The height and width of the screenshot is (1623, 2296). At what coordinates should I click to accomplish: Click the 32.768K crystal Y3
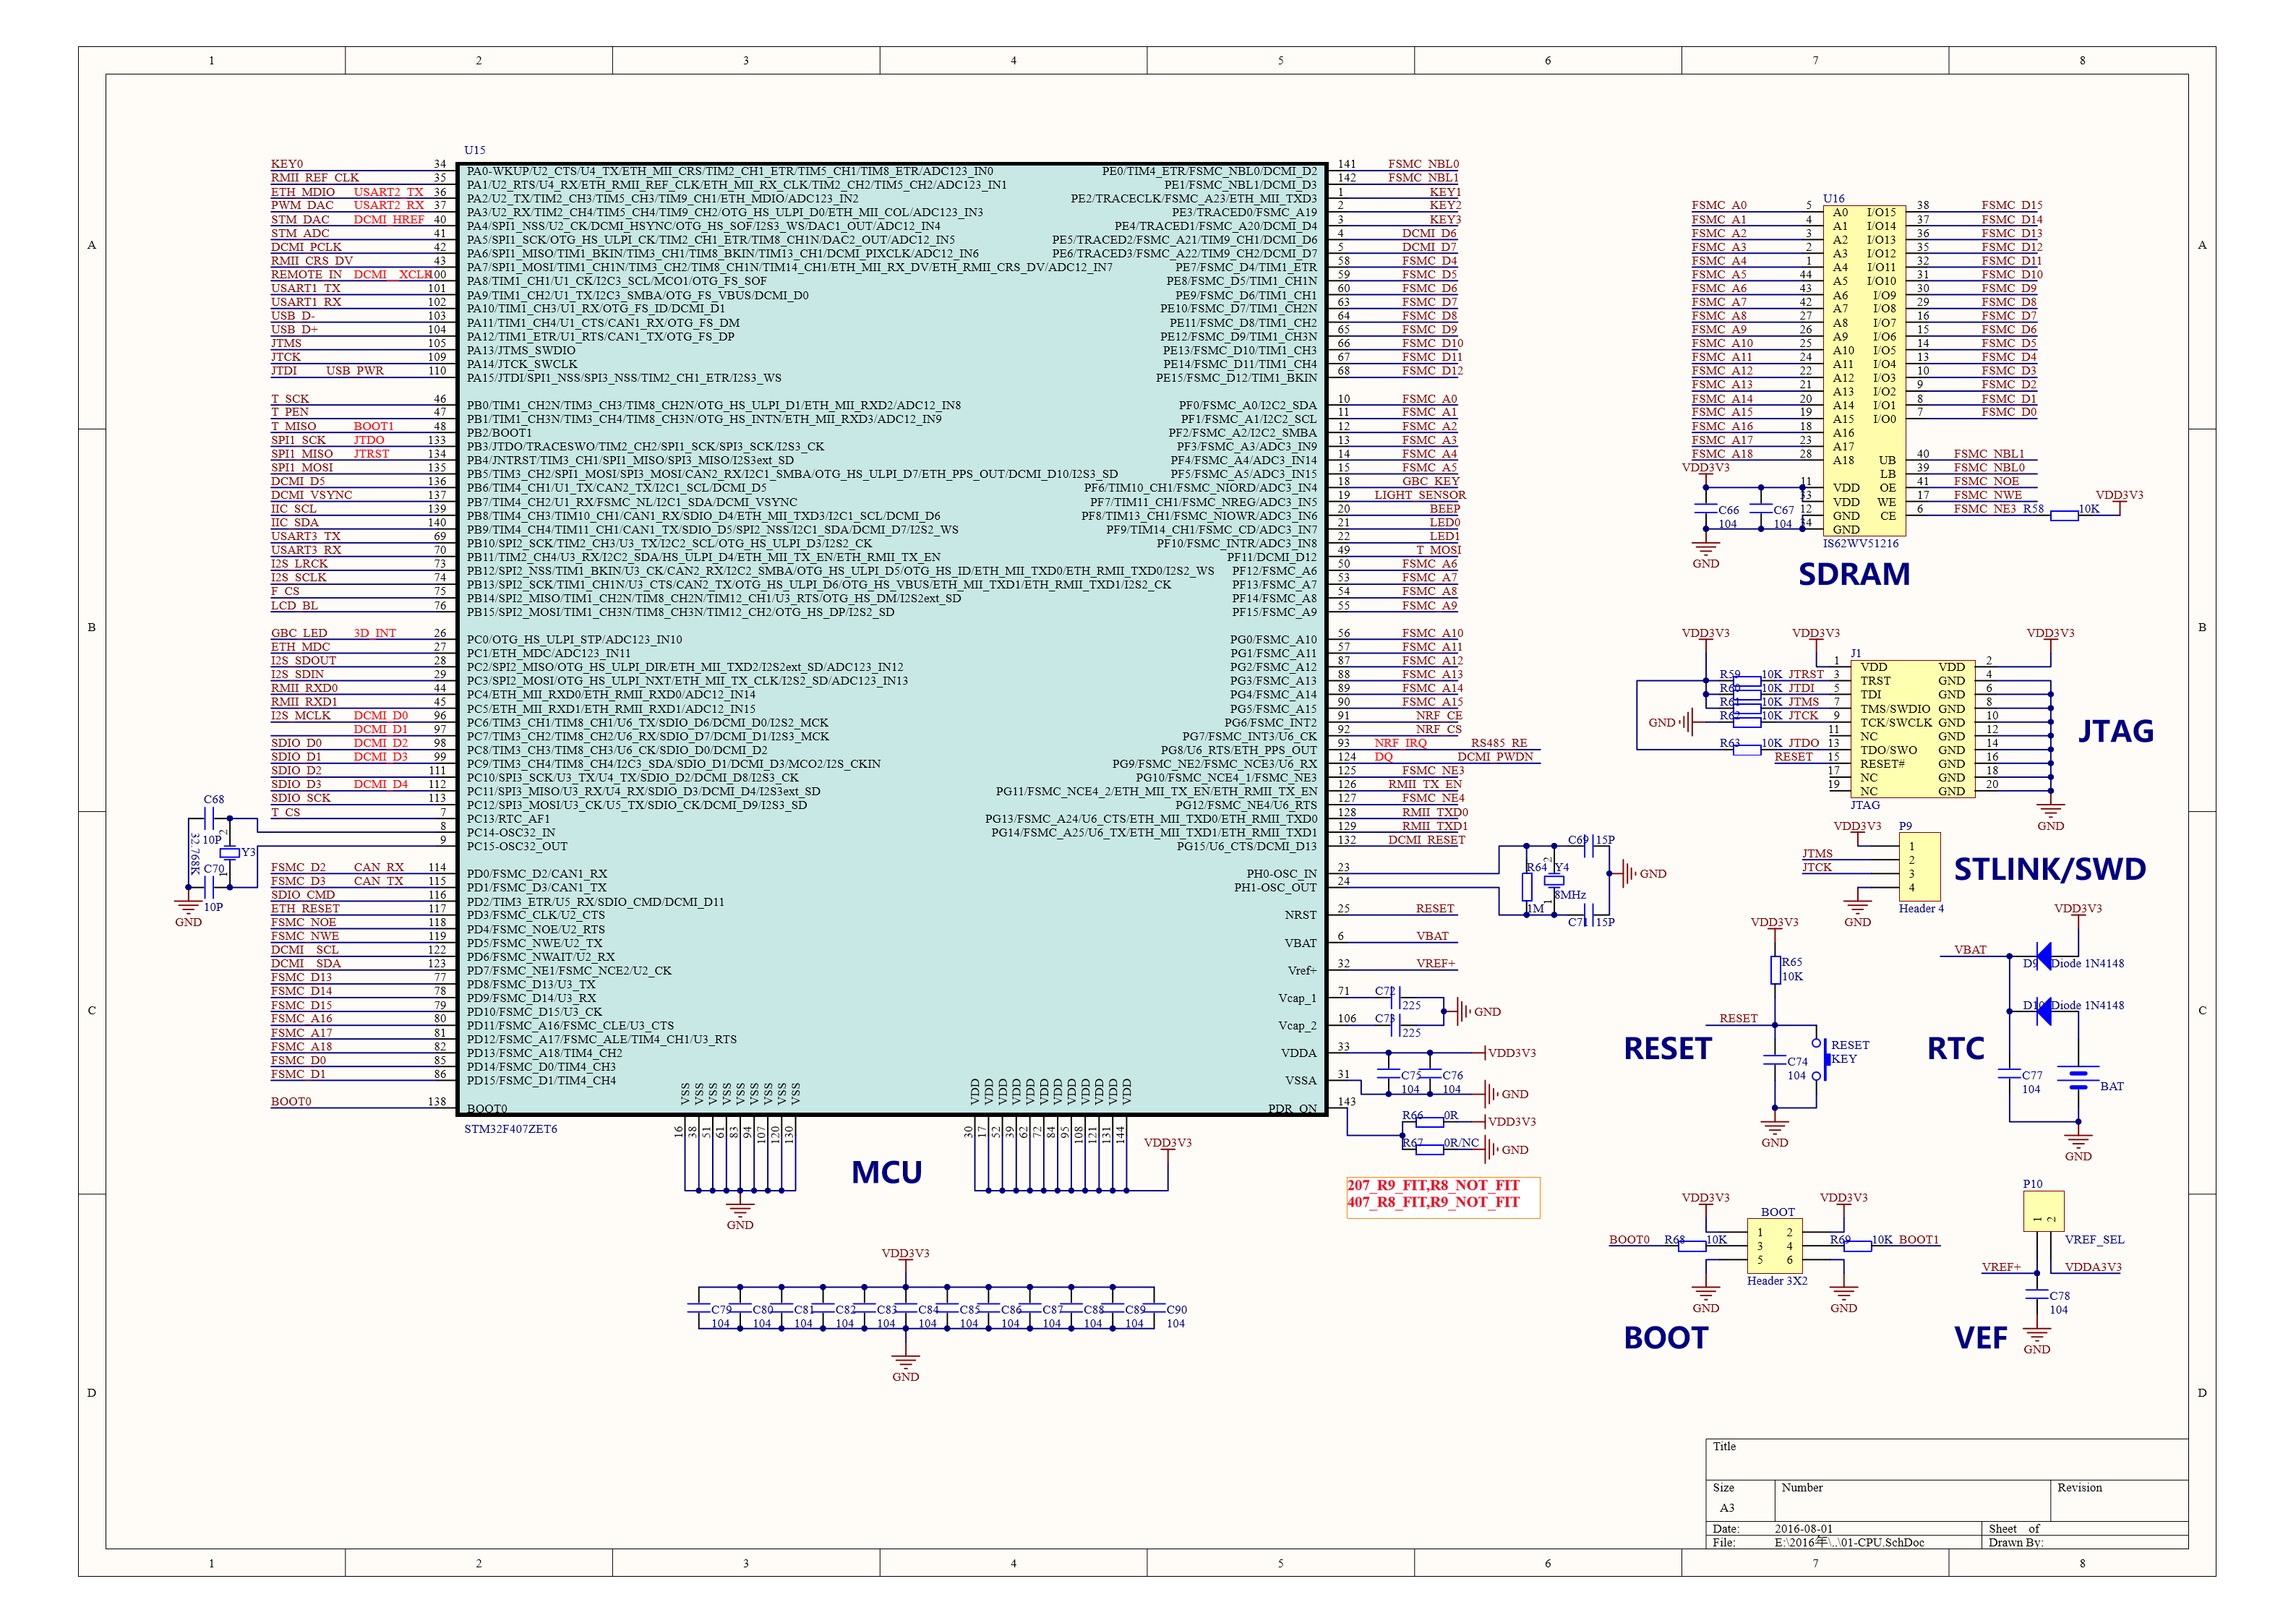(229, 853)
